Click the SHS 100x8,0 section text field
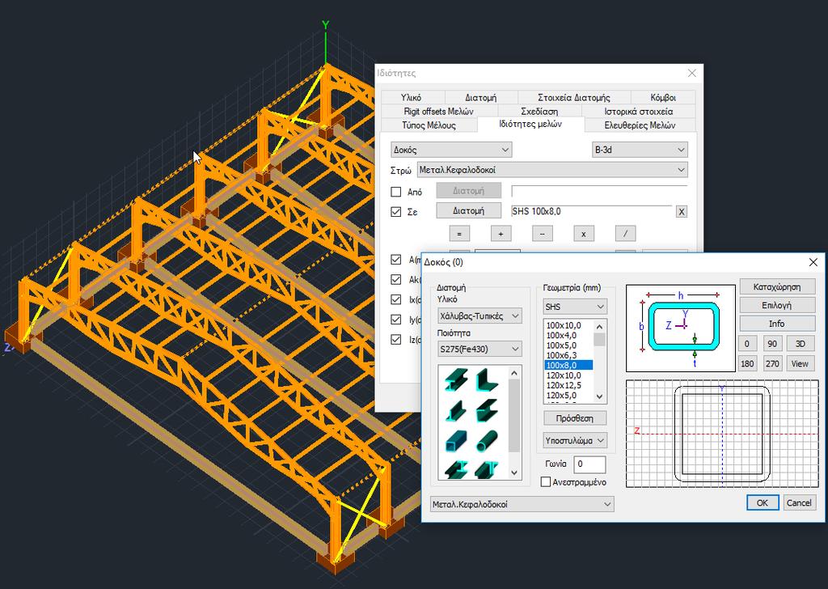Screen dimensions: 828x589 point(591,212)
